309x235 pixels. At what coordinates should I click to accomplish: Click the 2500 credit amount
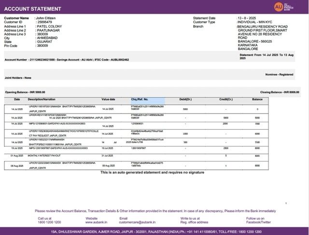click(226, 148)
